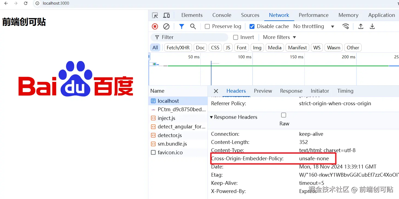The image size is (399, 199).
Task: Filter requests by Fetch/XHR
Action: 178,48
